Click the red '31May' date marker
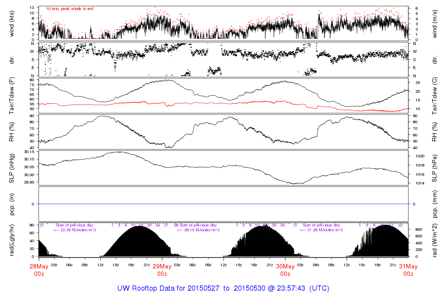 pos(408,267)
